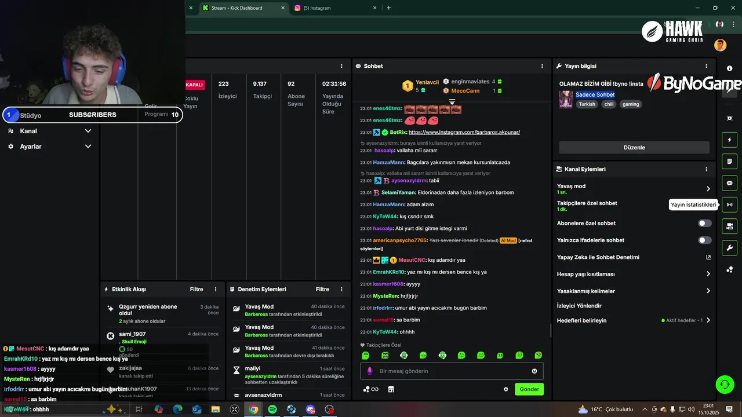Open a new browser tab
The height and width of the screenshot is (417, 742).
click(x=388, y=8)
